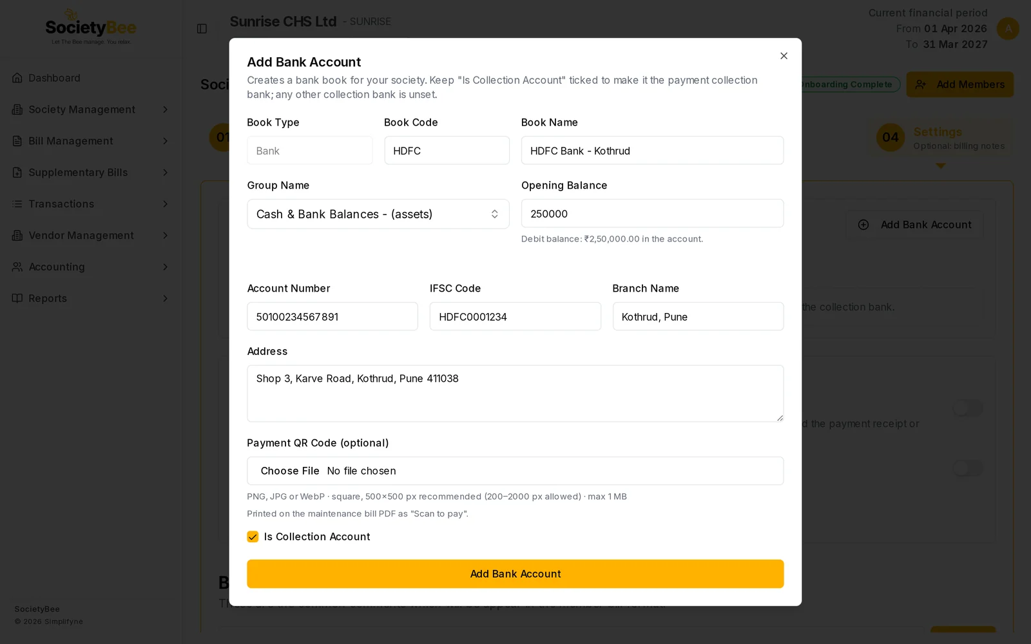1031x644 pixels.
Task: Click the Bill Management document icon
Action: [17, 141]
